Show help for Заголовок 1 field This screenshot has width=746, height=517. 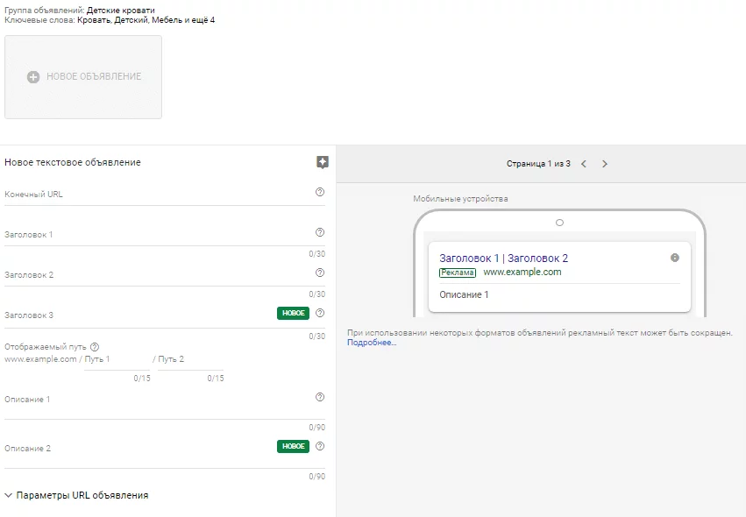(x=320, y=232)
